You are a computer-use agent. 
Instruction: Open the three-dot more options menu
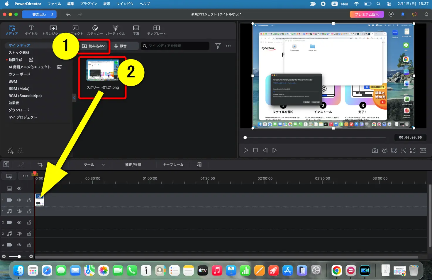[x=228, y=46]
